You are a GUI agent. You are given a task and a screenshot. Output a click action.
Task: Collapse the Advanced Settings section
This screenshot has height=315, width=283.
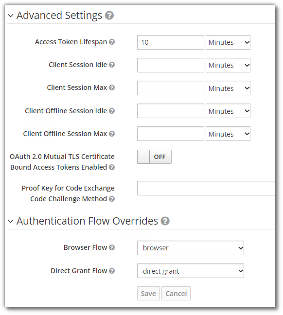10,16
